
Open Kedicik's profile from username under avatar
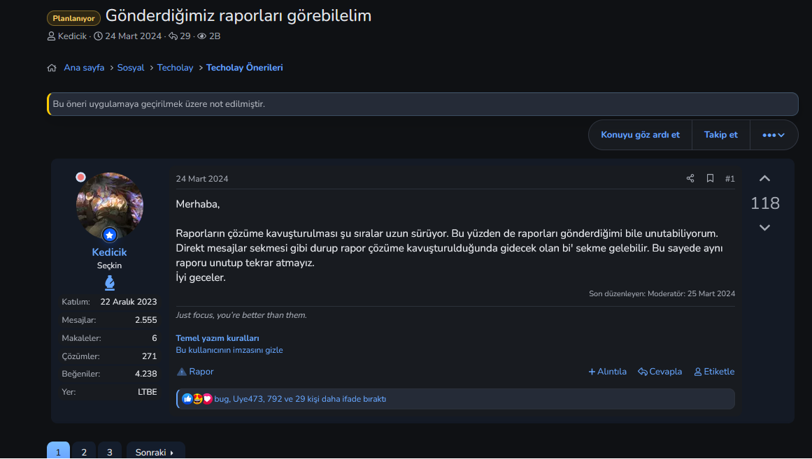click(x=109, y=252)
